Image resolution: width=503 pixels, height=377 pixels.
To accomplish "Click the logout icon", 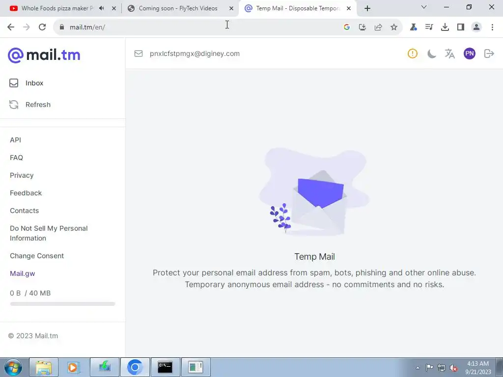I will (489, 54).
